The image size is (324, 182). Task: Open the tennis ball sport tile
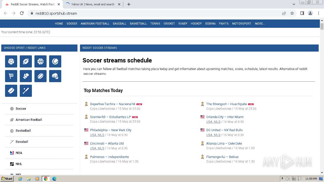(55, 61)
